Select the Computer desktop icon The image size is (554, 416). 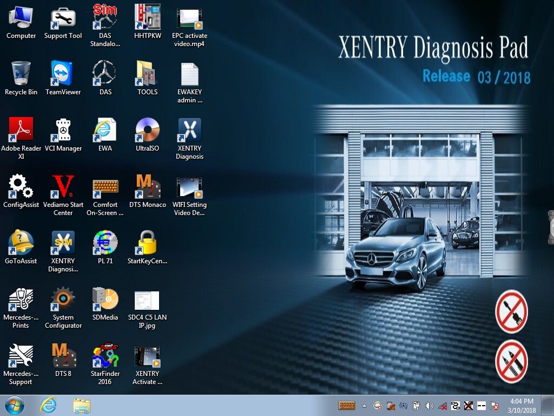(21, 22)
